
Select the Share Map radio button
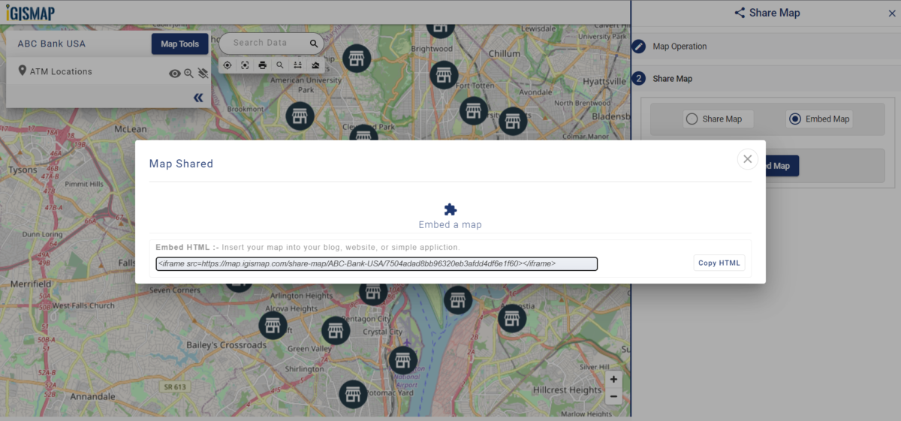(x=692, y=119)
